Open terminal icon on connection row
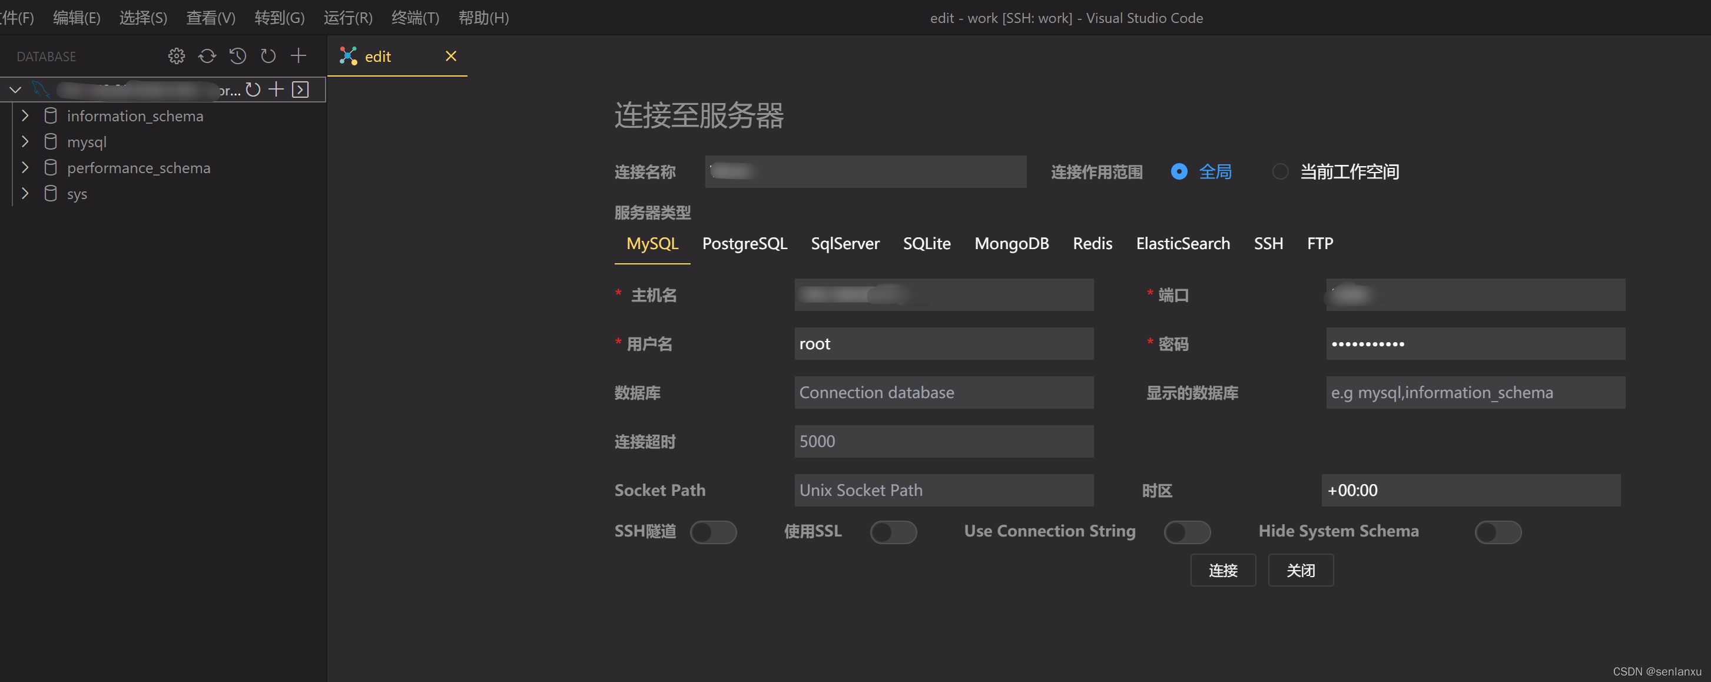This screenshot has width=1711, height=682. 300,90
